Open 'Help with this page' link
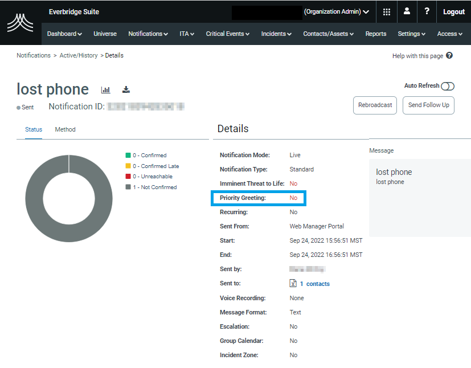 point(417,56)
